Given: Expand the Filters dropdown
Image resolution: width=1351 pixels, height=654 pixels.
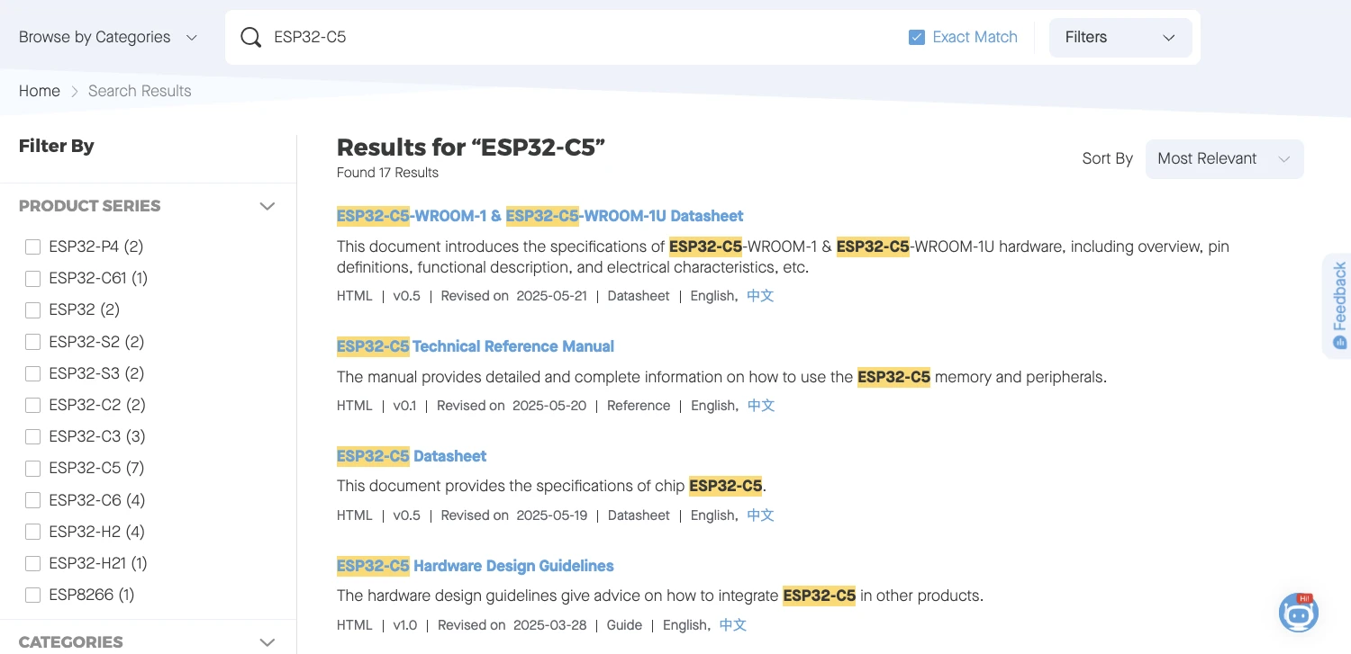Looking at the screenshot, I should click(x=1120, y=37).
